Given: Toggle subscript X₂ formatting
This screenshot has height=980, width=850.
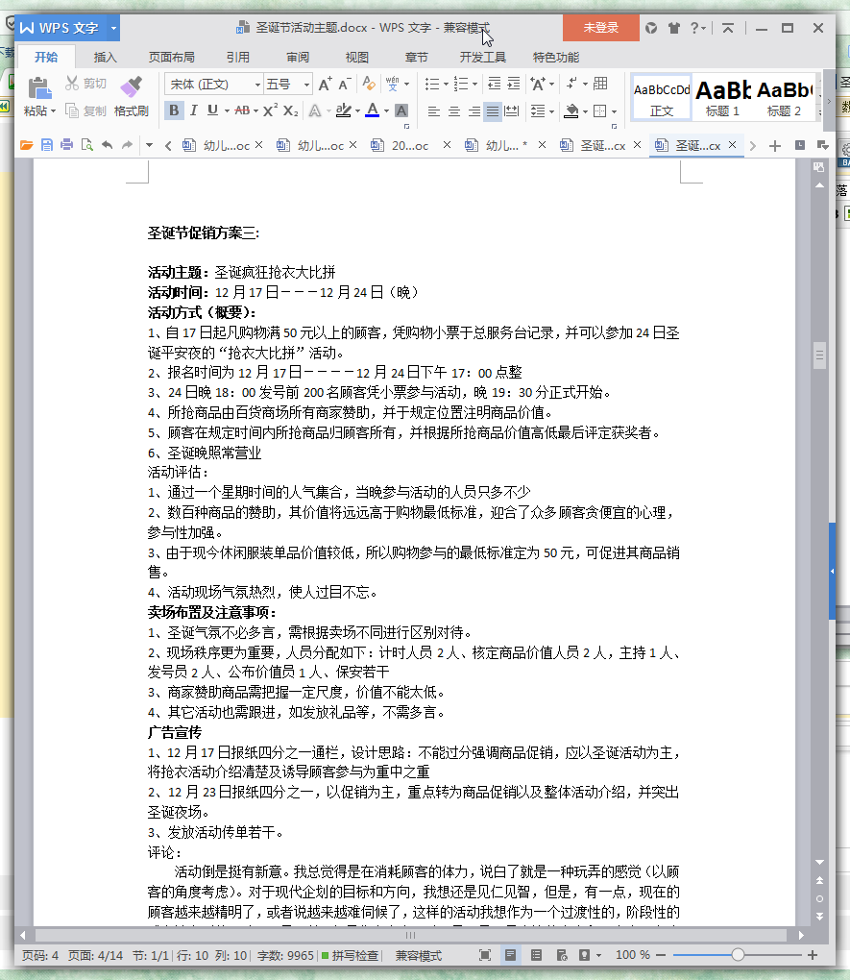Looking at the screenshot, I should pyautogui.click(x=291, y=110).
